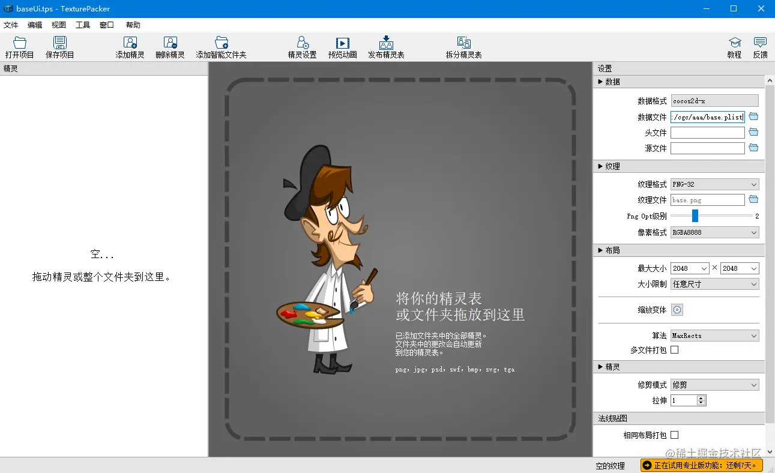Screen dimensions: 775x473
Task: Open the 视图 (View) menu
Action: click(x=59, y=25)
